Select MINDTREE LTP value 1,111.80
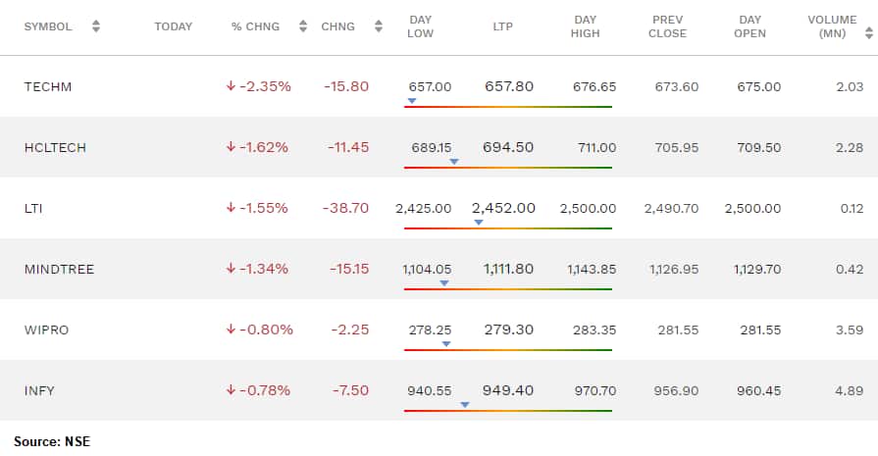The width and height of the screenshot is (878, 456). (508, 269)
